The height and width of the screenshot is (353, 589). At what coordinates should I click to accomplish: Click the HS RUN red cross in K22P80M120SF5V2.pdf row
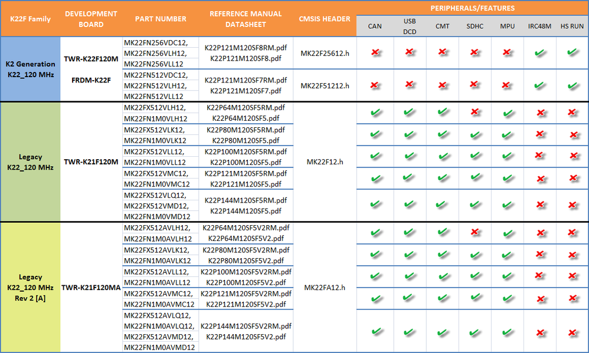pyautogui.click(x=572, y=255)
